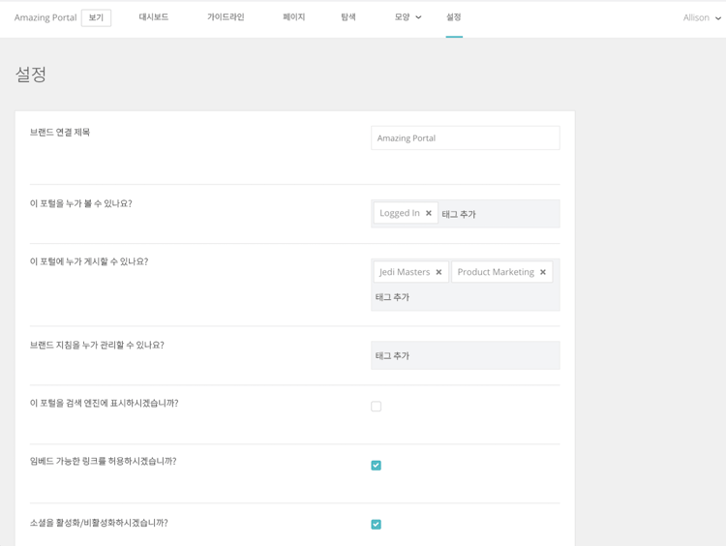Viewport: 726px width, 546px height.
Task: Enable search engine visibility checkbox
Action: tap(376, 407)
